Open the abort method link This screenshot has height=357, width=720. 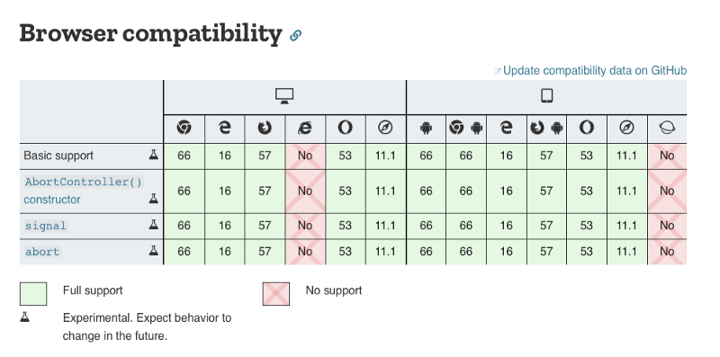click(x=42, y=252)
